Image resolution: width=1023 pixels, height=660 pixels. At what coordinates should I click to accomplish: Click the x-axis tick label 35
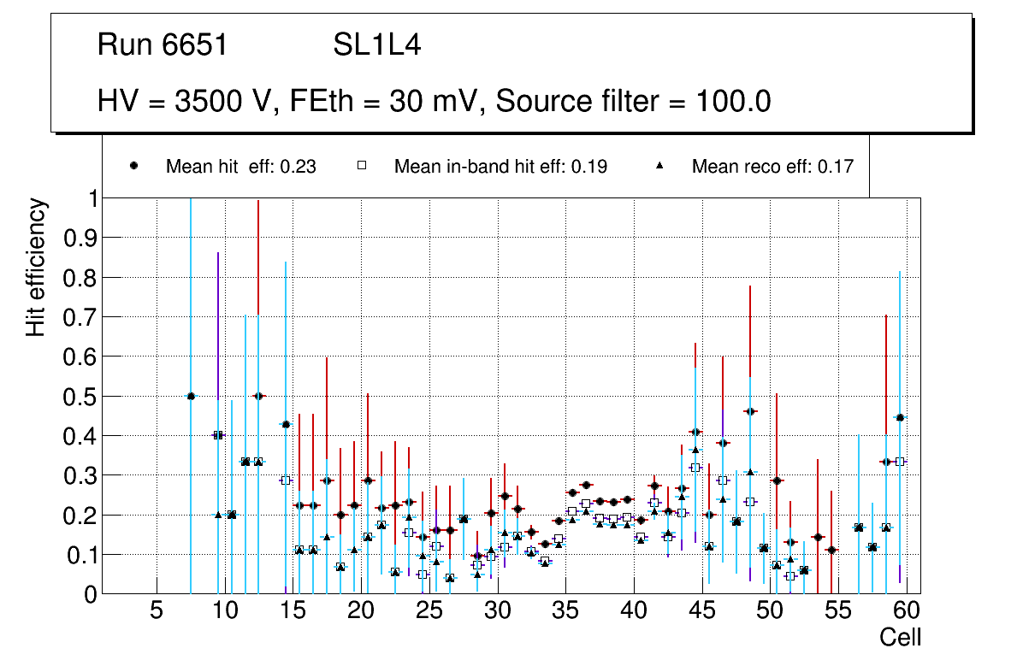pyautogui.click(x=565, y=611)
